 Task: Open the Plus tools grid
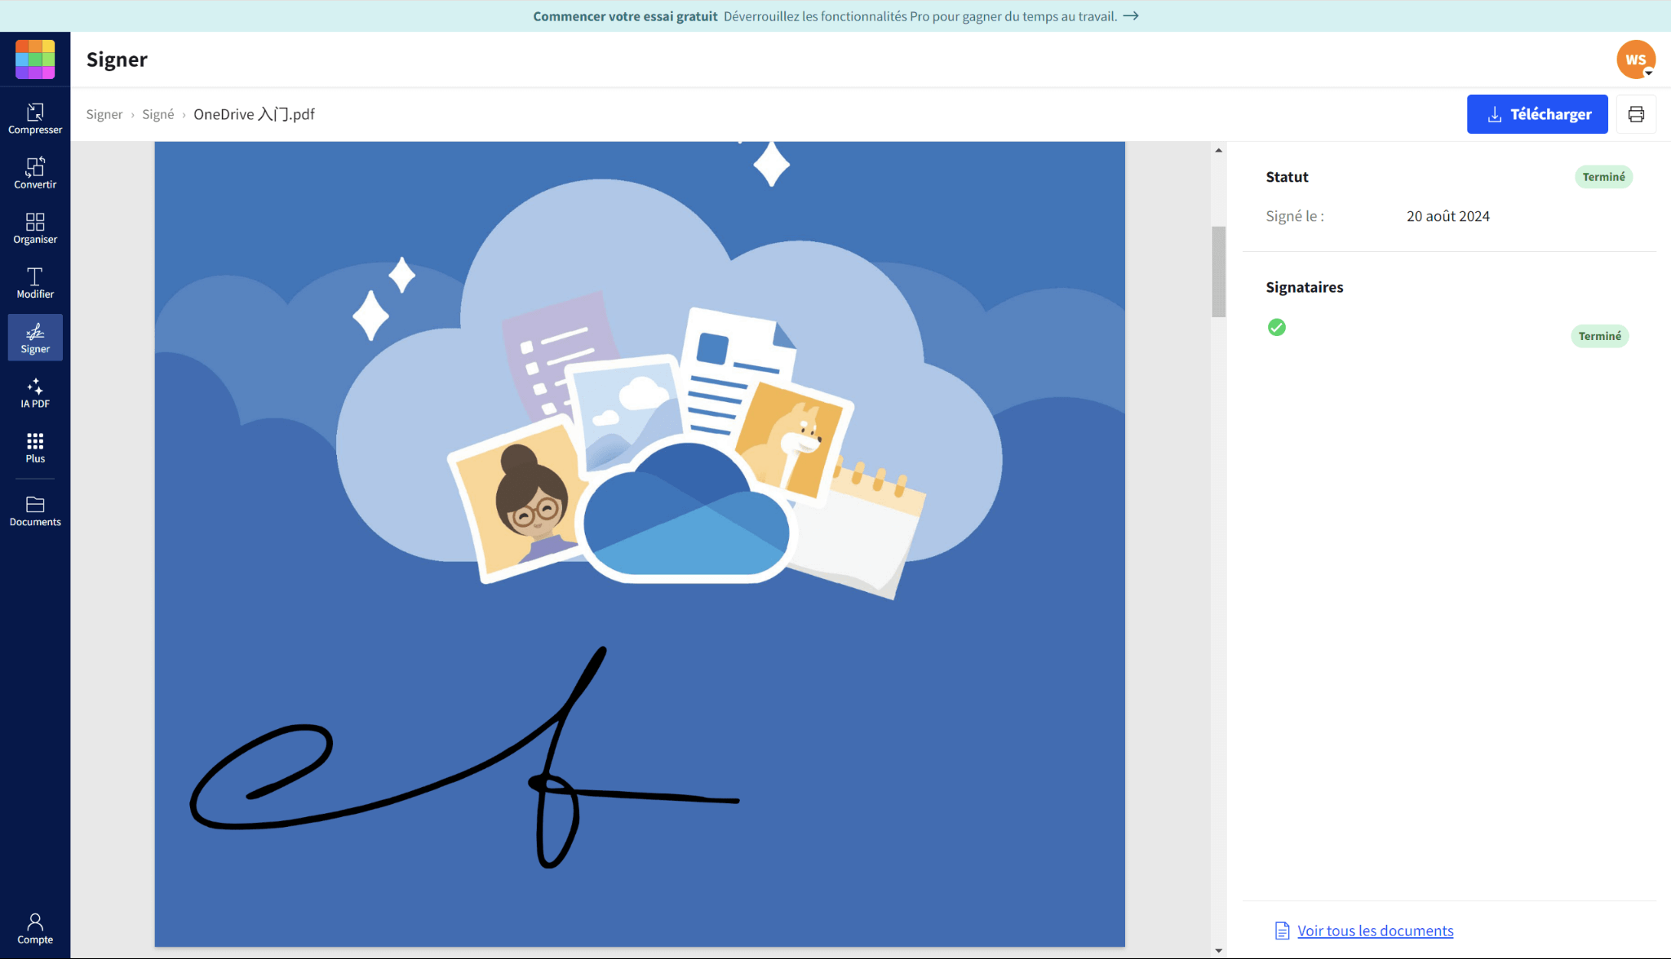point(35,447)
